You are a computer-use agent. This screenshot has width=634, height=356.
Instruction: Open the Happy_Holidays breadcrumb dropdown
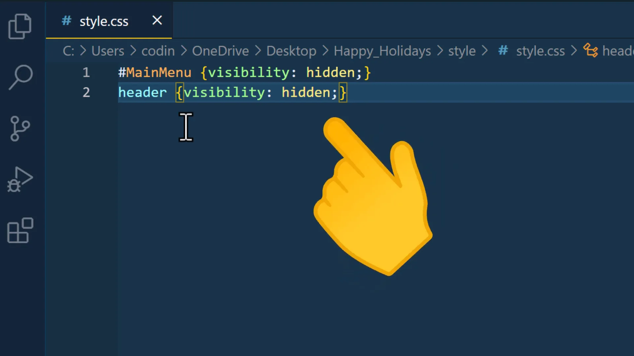point(382,51)
